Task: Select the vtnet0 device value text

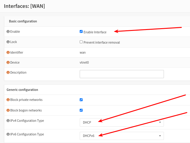Action: tap(84, 62)
